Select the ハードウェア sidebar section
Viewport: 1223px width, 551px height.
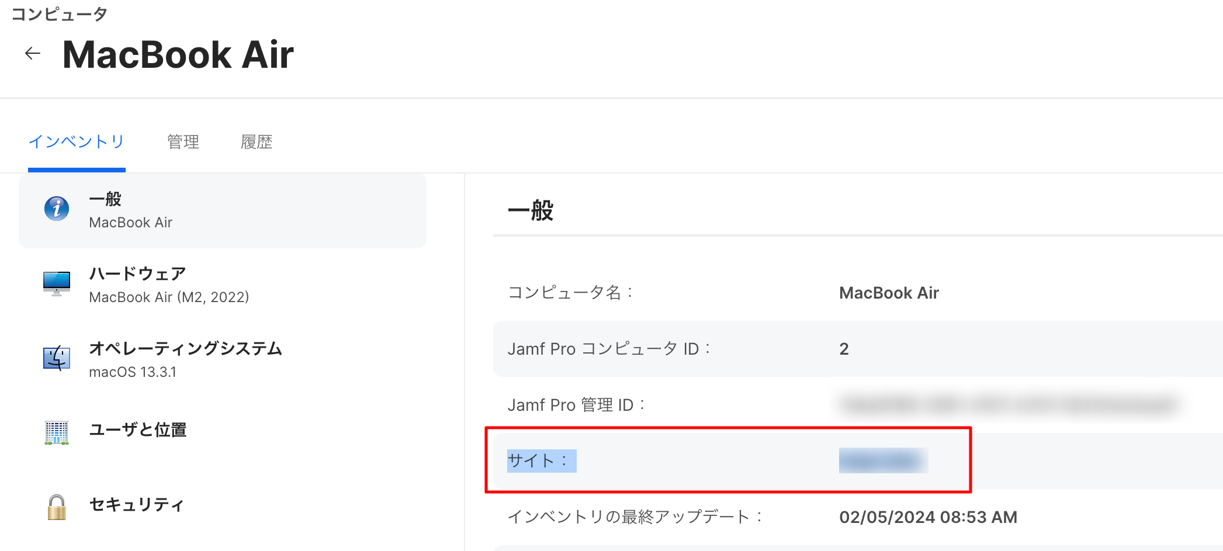click(223, 285)
